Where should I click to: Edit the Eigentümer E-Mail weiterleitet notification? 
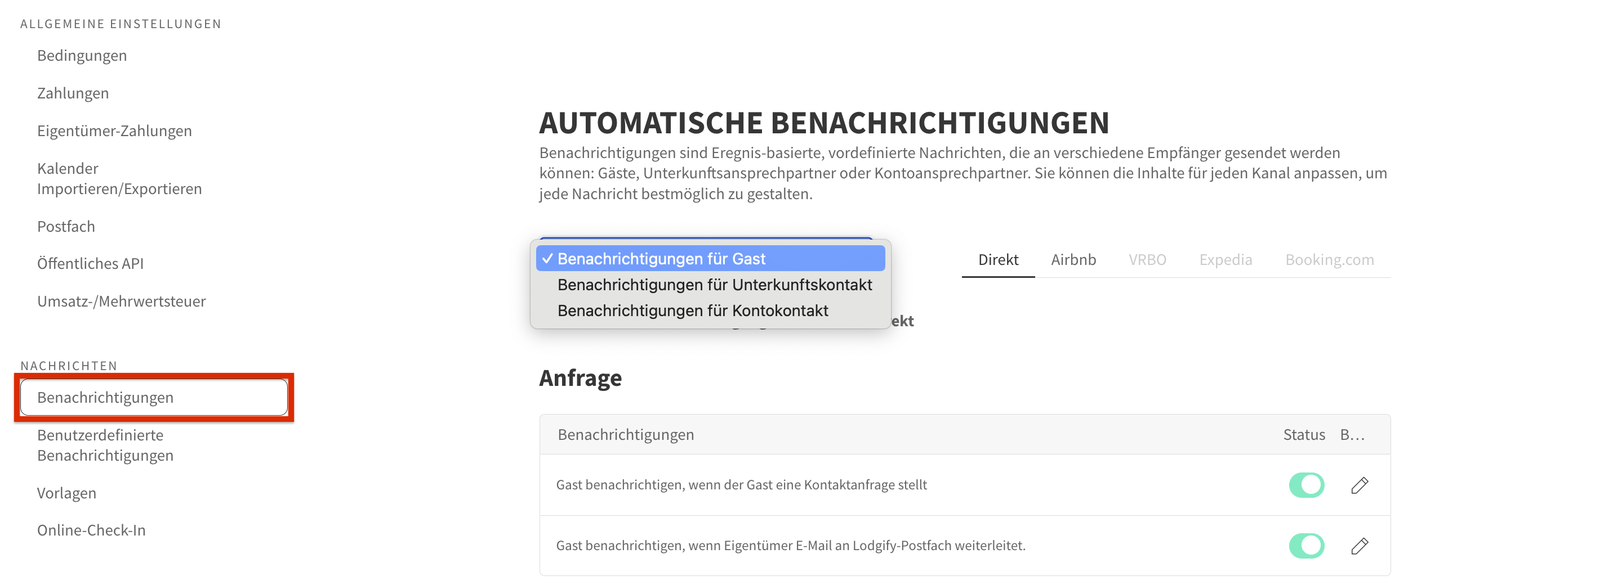click(x=1360, y=546)
